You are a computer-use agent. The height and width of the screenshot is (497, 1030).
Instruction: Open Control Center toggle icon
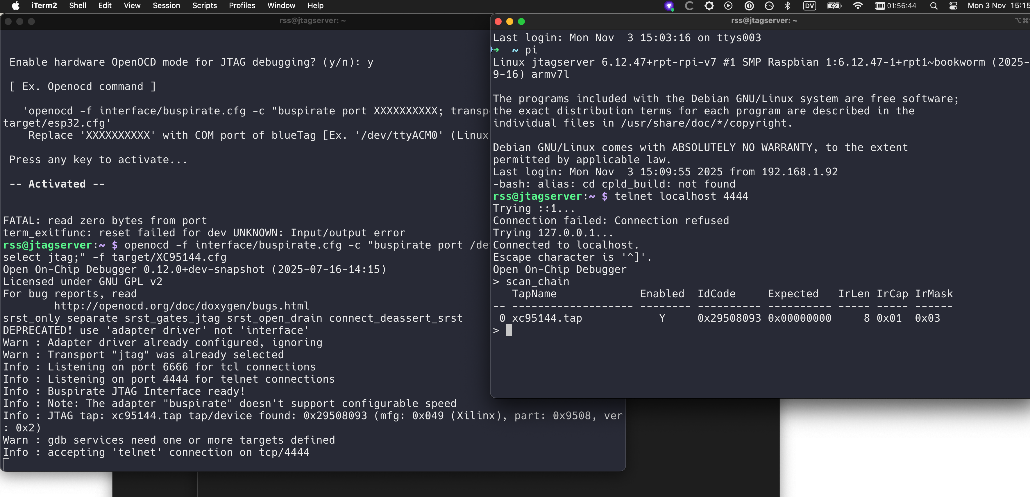point(953,6)
